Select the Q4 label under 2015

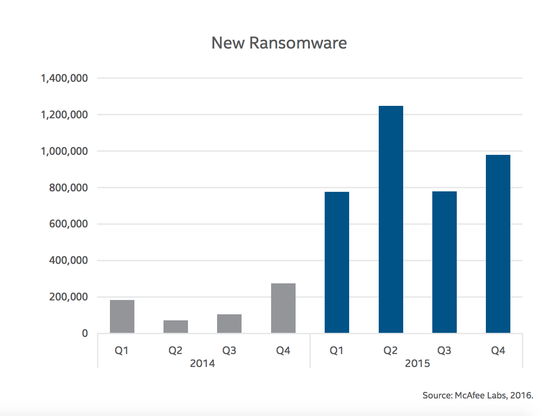[x=498, y=350]
